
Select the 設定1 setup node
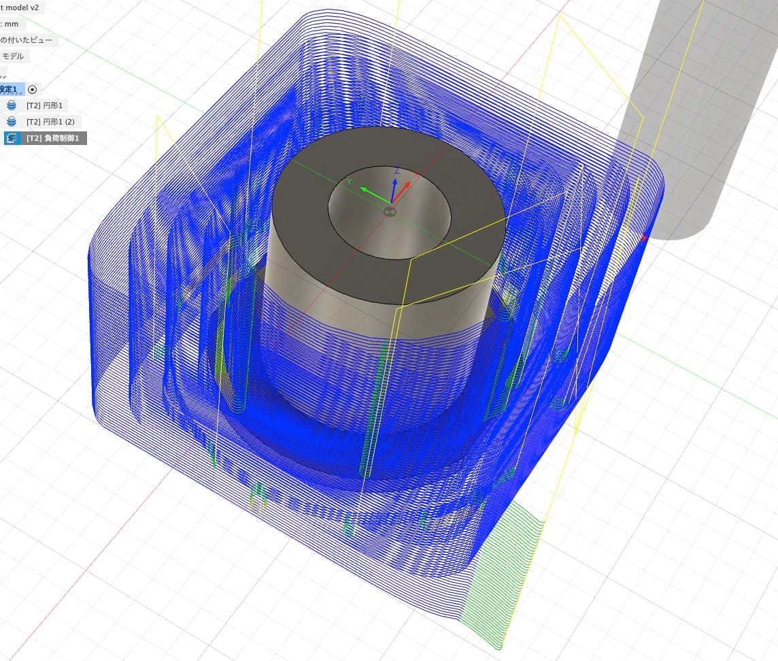coord(10,89)
